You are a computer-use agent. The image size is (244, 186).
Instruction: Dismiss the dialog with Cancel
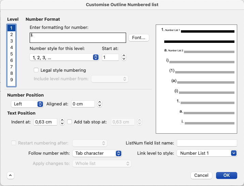(x=201, y=175)
